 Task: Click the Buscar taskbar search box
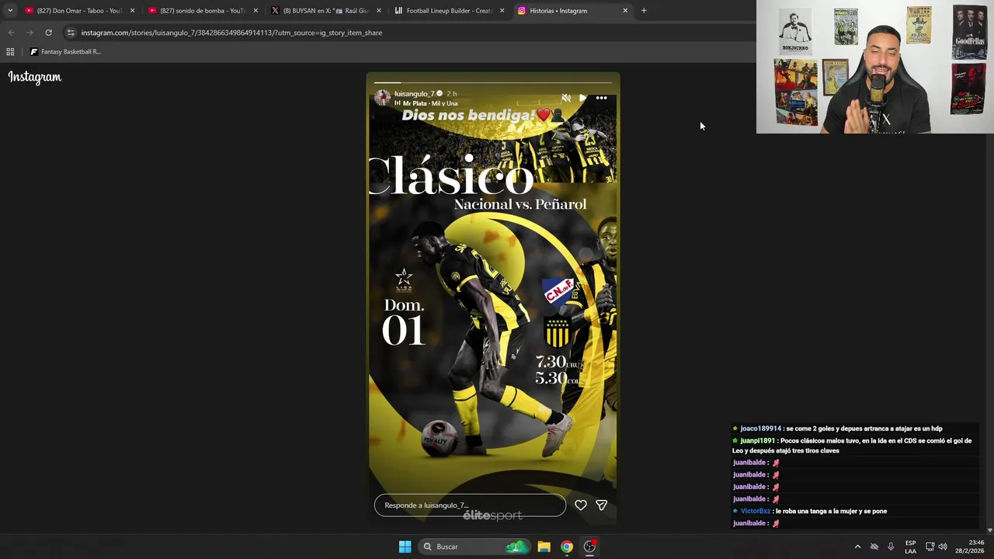coord(475,547)
